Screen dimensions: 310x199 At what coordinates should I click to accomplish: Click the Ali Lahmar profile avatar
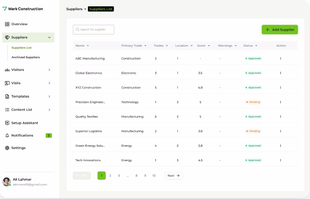click(6, 182)
